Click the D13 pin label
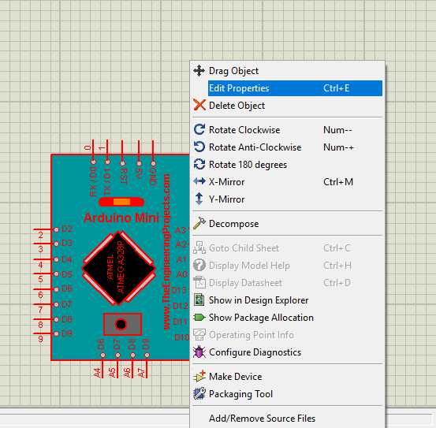Screen dimensions: 436x428 178,290
